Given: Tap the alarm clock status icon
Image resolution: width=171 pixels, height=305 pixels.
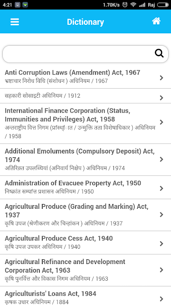Looking at the screenshot, I should (x=125, y=5).
